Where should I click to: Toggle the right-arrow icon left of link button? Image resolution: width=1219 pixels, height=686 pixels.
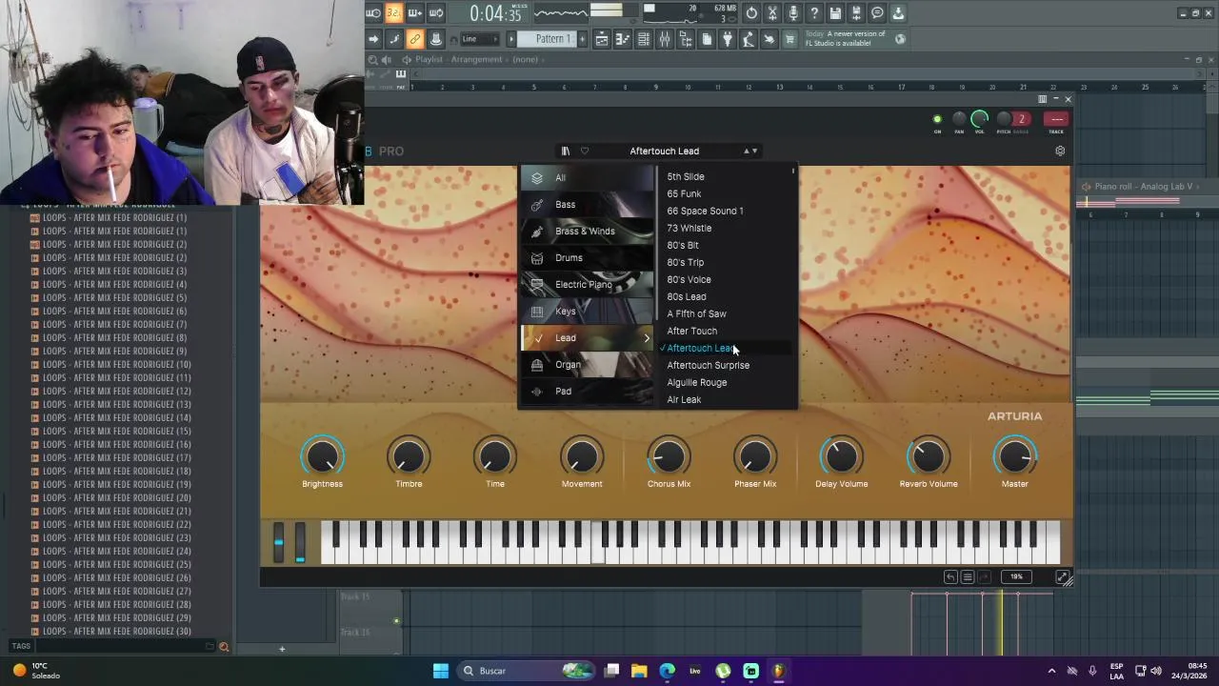pyautogui.click(x=373, y=39)
